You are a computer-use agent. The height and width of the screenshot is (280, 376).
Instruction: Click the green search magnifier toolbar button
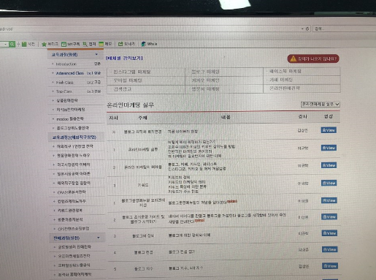[x=12, y=44]
